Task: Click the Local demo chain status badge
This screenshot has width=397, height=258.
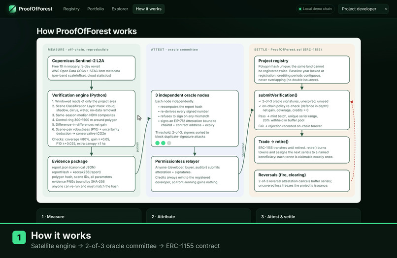Action: click(x=315, y=9)
